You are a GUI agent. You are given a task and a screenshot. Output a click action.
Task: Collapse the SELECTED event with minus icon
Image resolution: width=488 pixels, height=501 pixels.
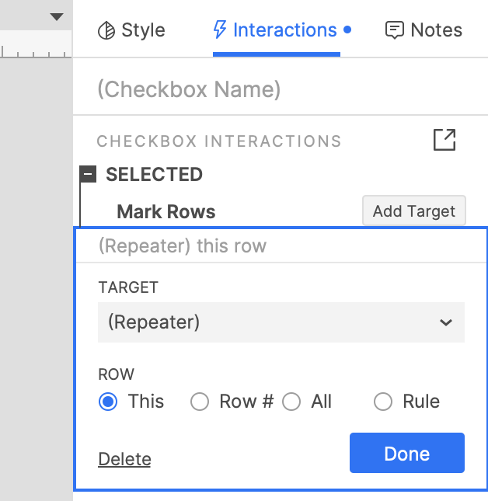coord(89,175)
